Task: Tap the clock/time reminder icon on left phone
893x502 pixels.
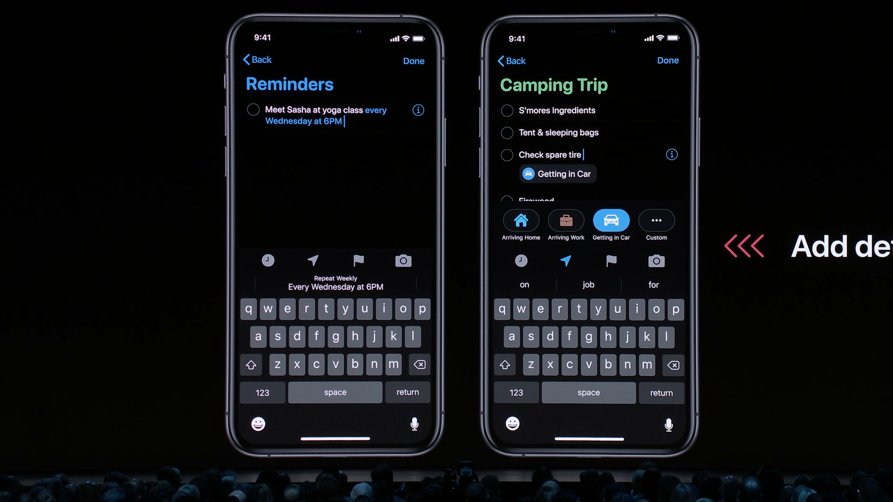Action: coord(267,260)
